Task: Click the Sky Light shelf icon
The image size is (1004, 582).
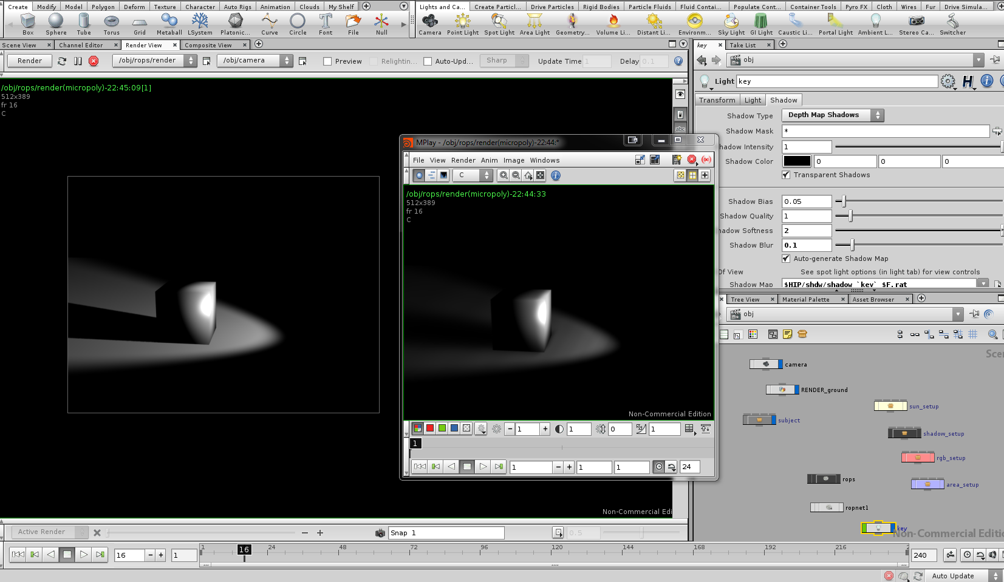Action: (x=731, y=24)
